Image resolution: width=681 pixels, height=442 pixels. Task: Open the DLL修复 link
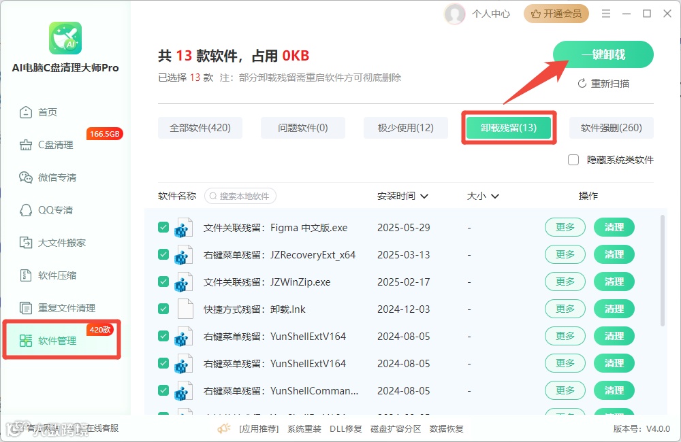(346, 429)
